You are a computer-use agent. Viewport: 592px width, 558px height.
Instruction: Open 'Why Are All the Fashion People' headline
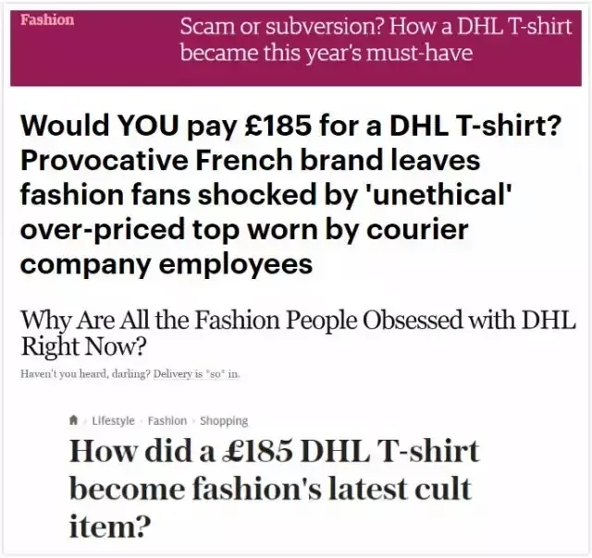click(x=298, y=333)
